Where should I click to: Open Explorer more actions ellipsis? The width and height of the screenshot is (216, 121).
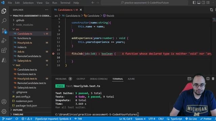tap(47, 10)
